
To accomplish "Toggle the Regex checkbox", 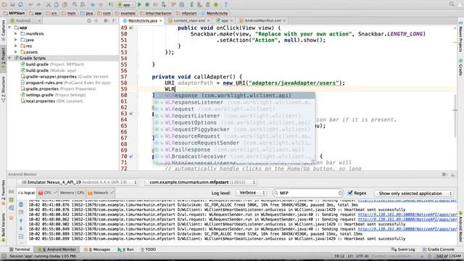I will (350, 193).
